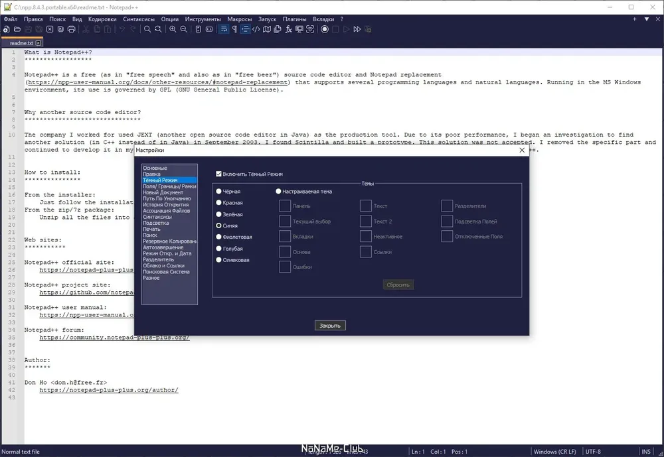Open user defined language icon

[x=256, y=29]
